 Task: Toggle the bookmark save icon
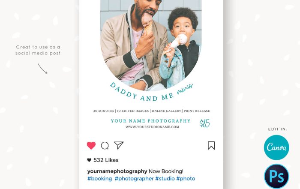click(211, 146)
